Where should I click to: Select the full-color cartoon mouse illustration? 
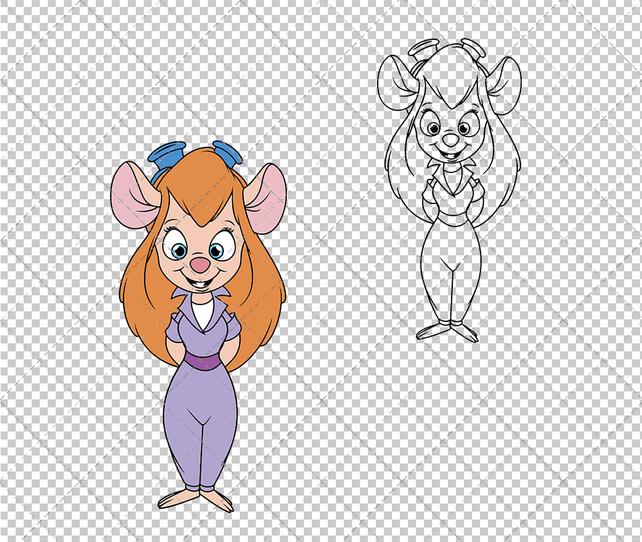[x=199, y=326]
